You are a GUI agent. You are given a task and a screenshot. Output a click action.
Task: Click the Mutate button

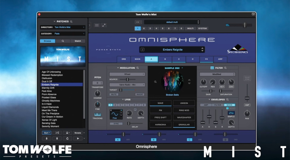click(78, 133)
